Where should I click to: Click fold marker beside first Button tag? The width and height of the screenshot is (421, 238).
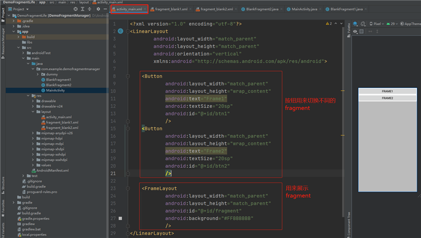(x=128, y=76)
